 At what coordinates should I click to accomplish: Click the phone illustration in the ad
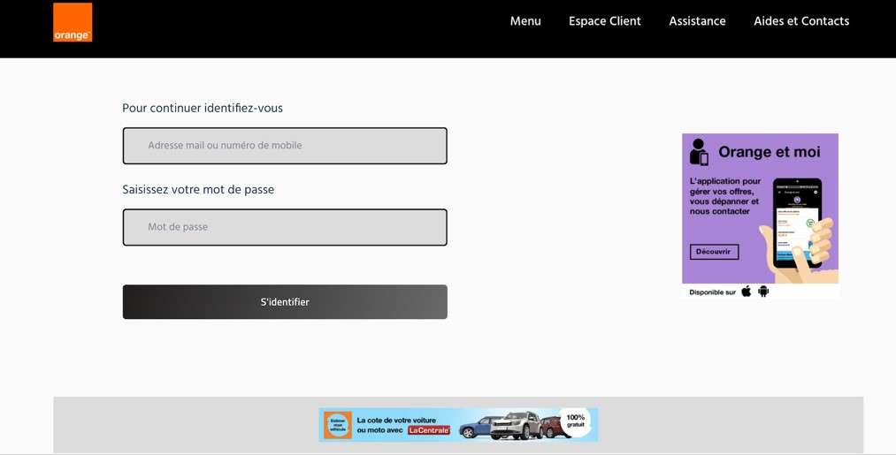798,224
